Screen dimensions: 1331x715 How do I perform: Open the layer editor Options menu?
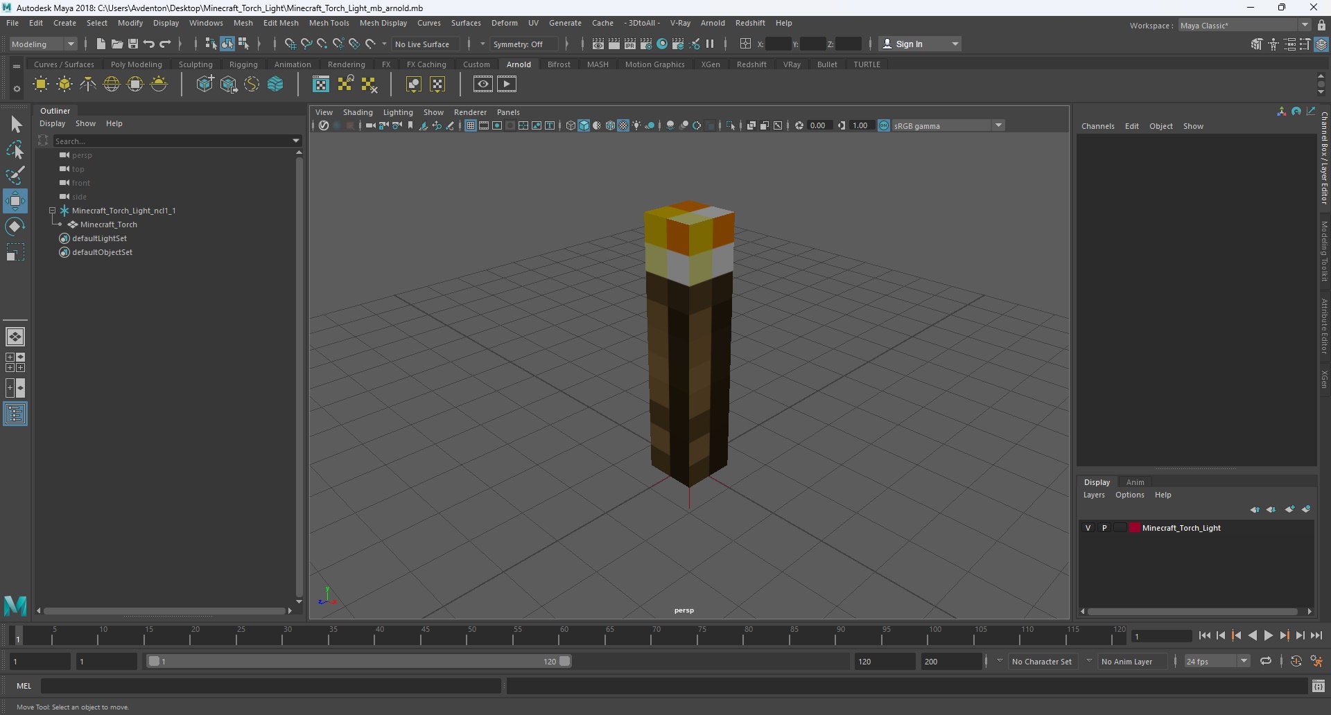tap(1129, 495)
